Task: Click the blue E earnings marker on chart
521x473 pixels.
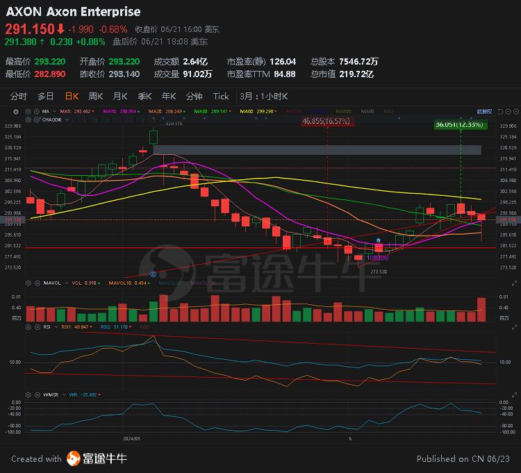Action: click(154, 274)
